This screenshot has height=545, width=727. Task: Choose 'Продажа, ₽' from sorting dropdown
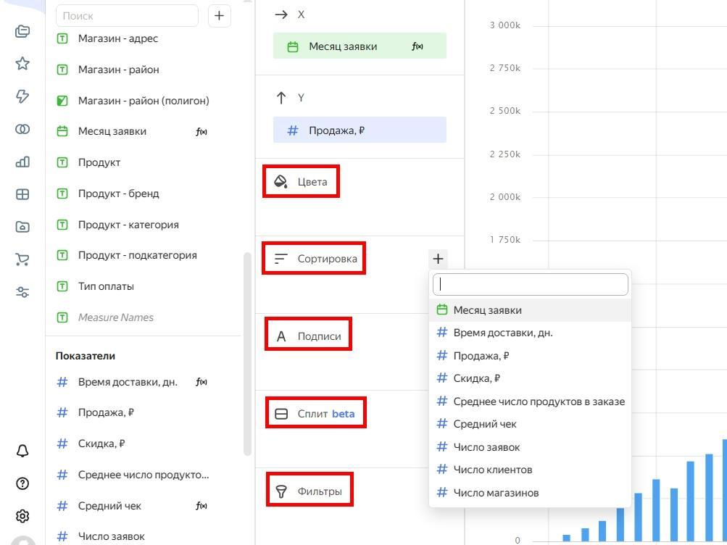coord(531,355)
